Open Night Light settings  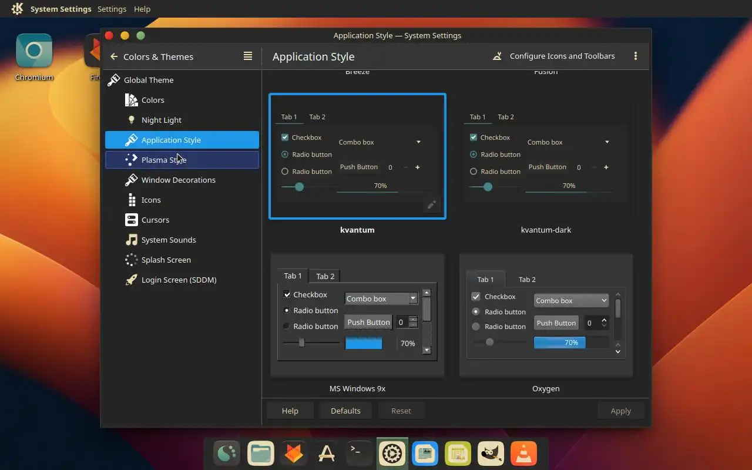coord(182,120)
